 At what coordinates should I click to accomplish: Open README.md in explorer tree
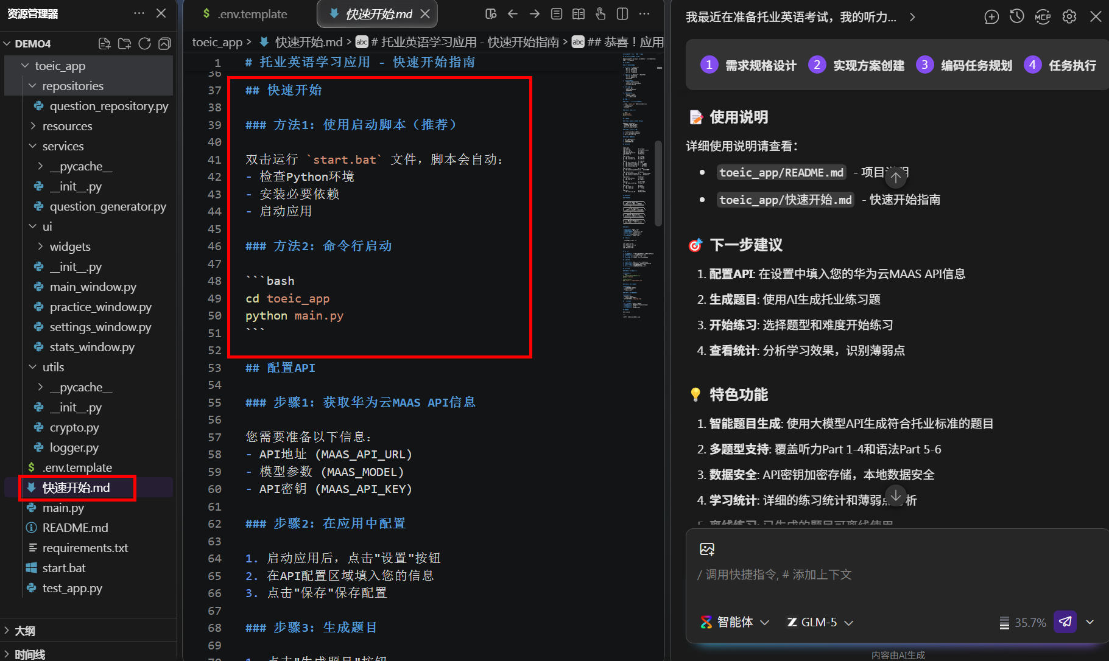coord(75,528)
